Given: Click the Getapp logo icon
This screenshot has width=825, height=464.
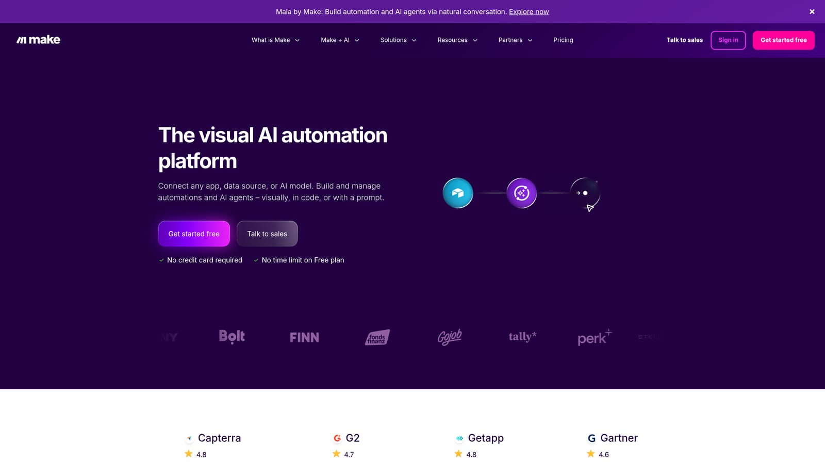Looking at the screenshot, I should click(459, 438).
